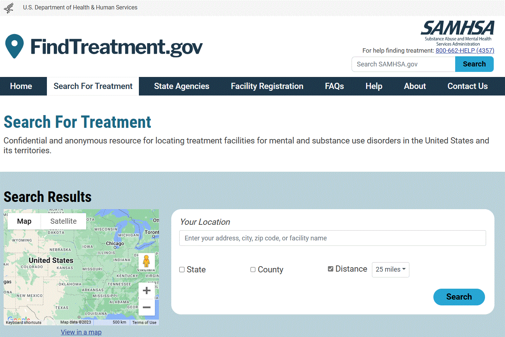Focus the Search SAMHSA.gov input field
The image size is (505, 337).
pos(403,64)
